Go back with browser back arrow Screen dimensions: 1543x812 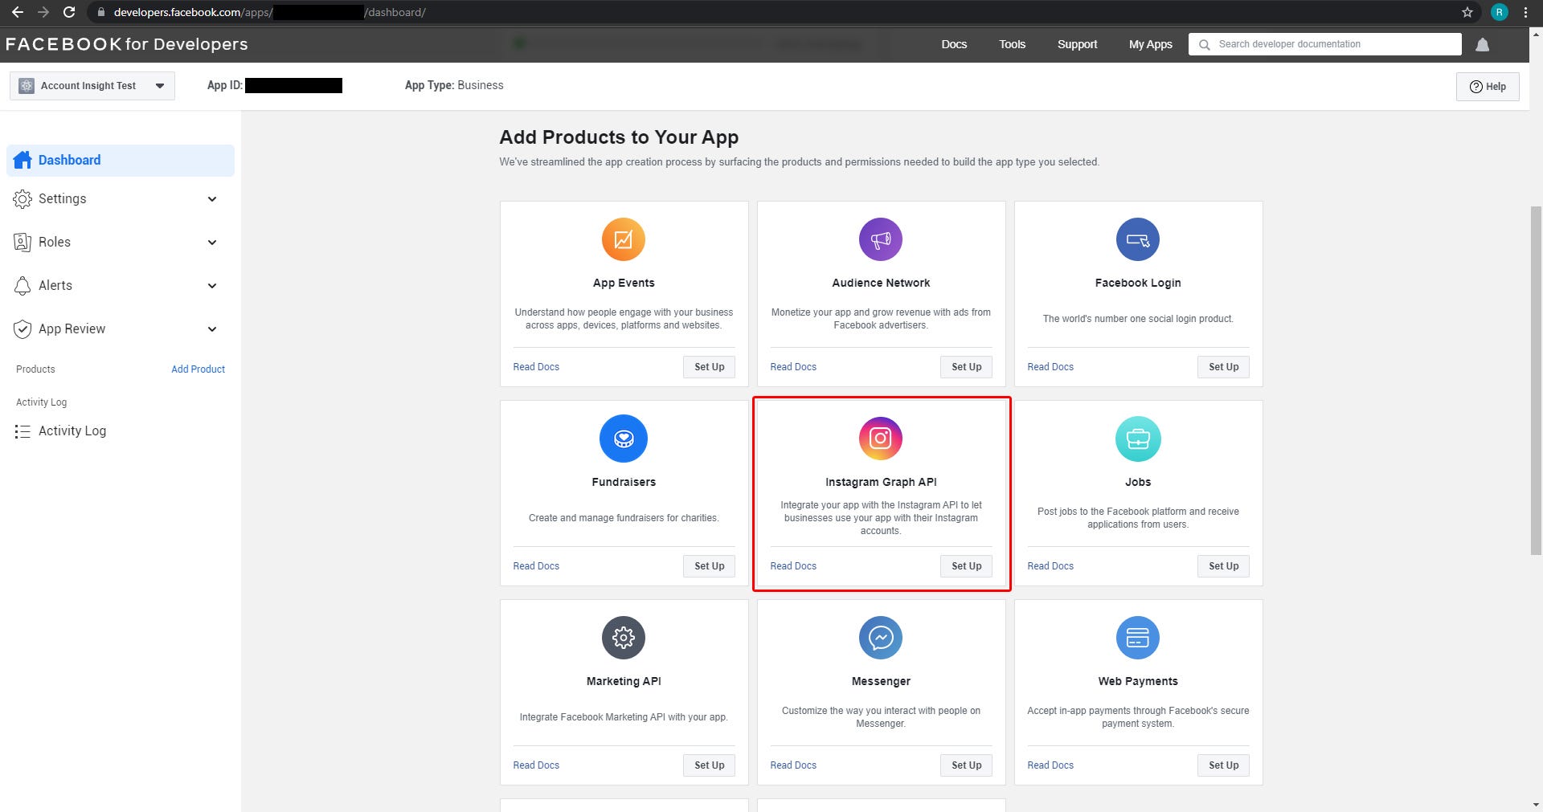click(x=18, y=12)
